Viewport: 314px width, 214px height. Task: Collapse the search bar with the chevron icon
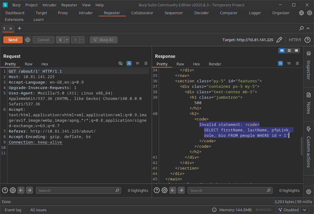[308, 28]
